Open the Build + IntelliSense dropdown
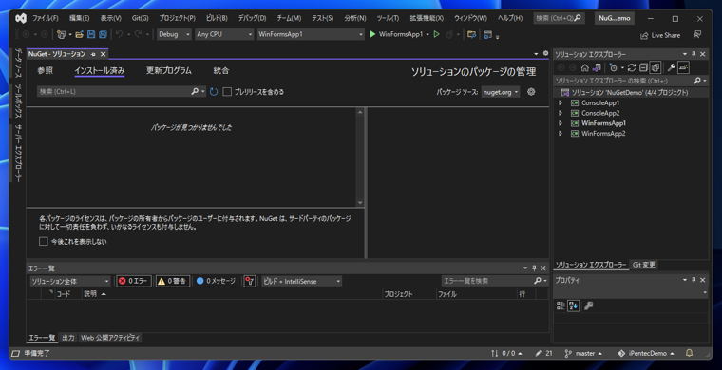The width and height of the screenshot is (722, 370). (x=301, y=281)
